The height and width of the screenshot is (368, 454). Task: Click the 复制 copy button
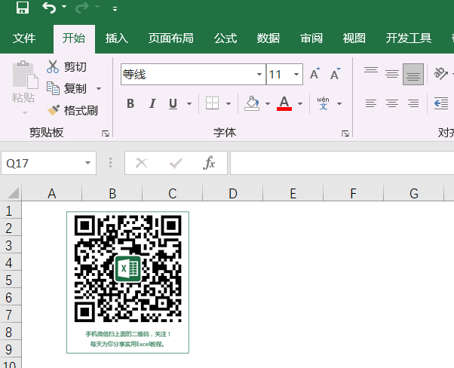coord(66,88)
